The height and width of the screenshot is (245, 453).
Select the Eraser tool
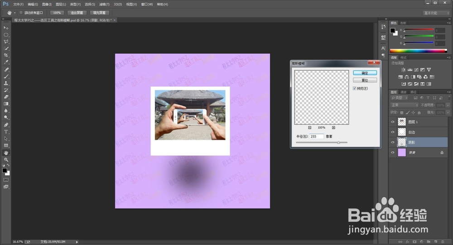(x=6, y=97)
